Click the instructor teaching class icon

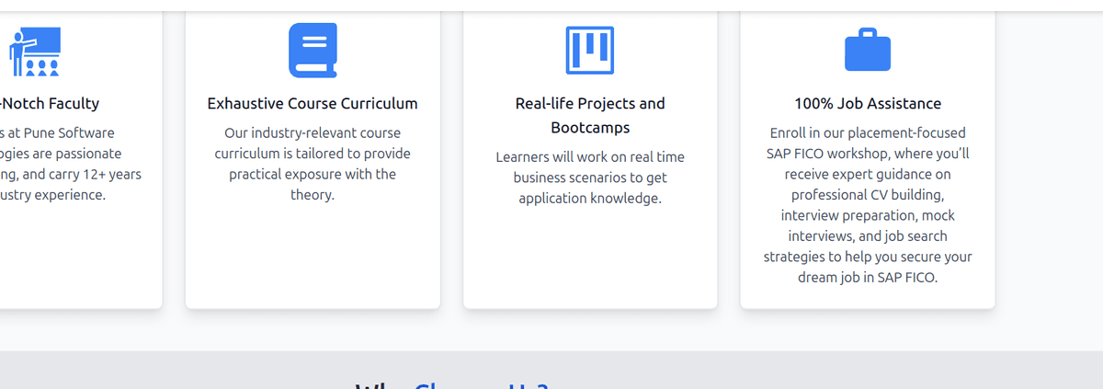(35, 51)
